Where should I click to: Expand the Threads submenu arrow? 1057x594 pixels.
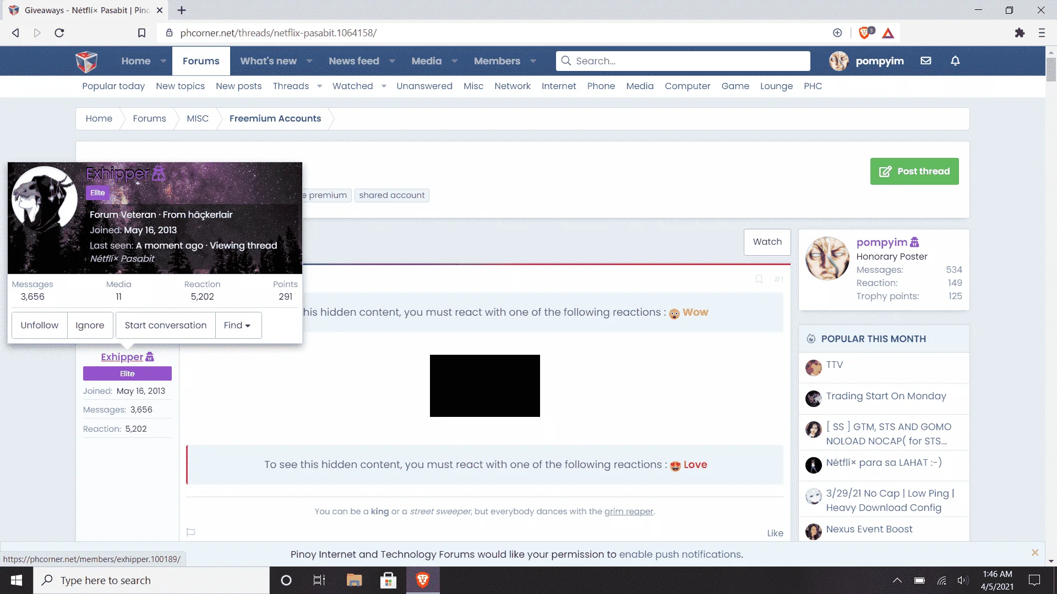tap(320, 86)
